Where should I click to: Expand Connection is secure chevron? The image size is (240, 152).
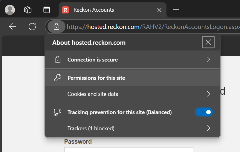tap(209, 59)
